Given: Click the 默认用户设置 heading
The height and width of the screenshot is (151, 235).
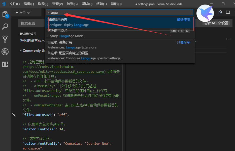Looking at the screenshot, I should 28,34.
